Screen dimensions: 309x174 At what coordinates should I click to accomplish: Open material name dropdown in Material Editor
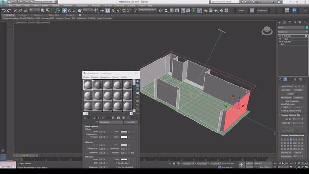click(111, 122)
